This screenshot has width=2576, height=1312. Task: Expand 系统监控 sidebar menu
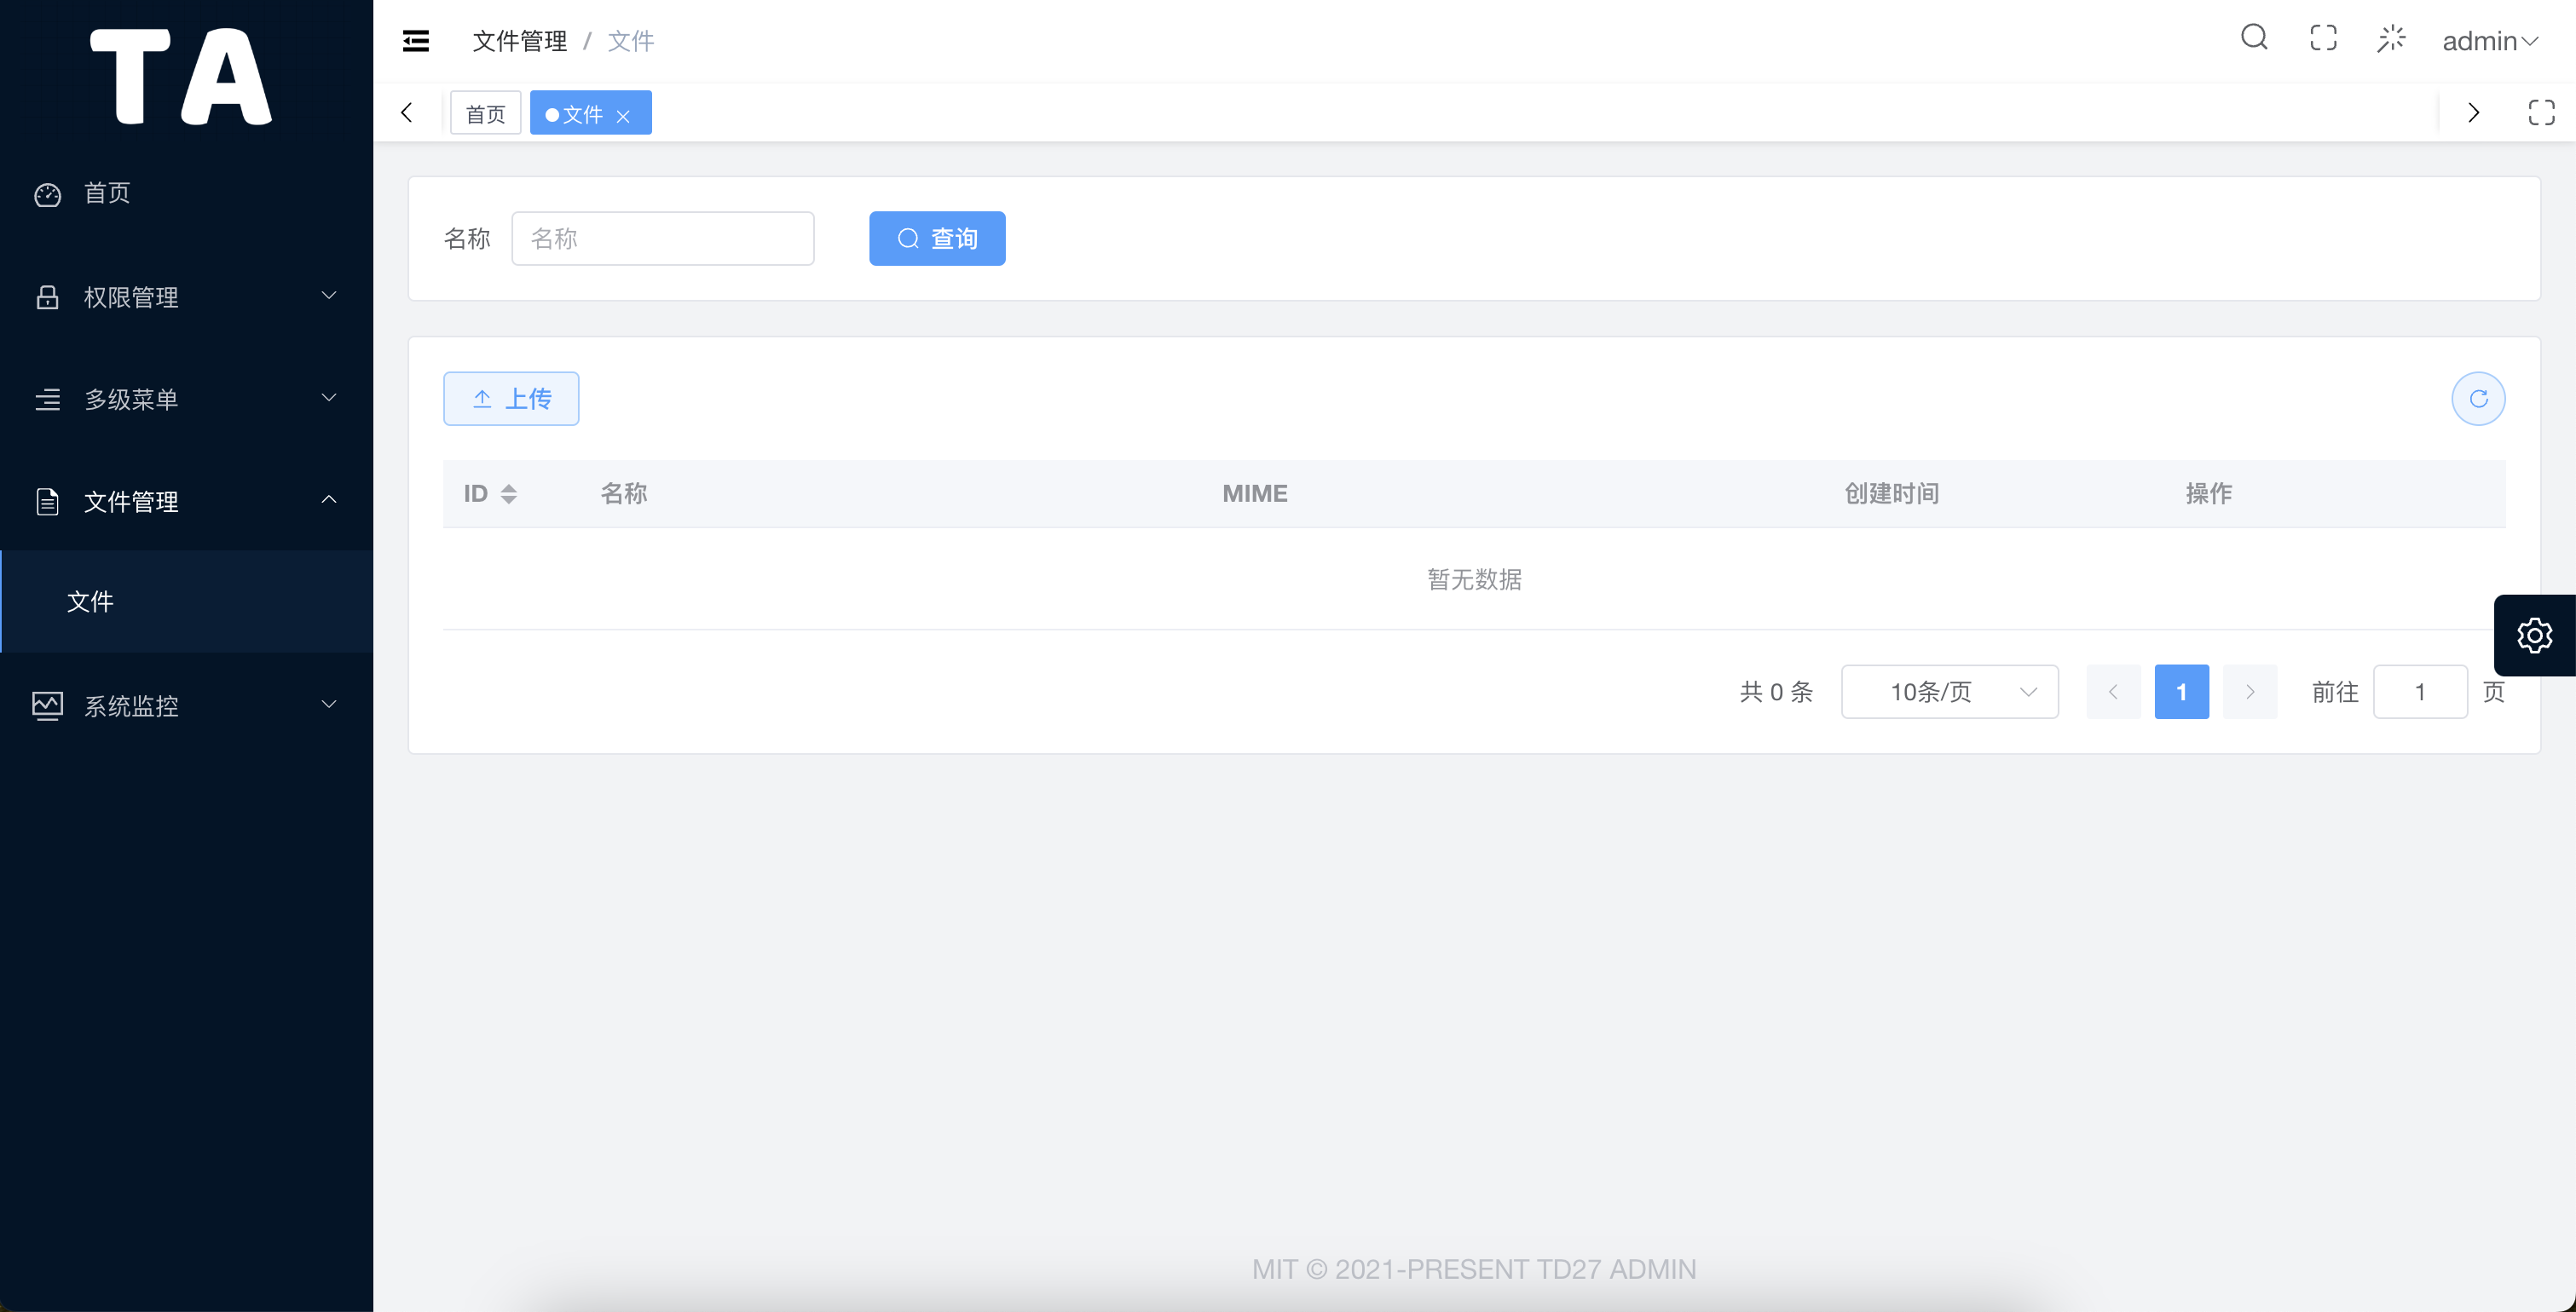(x=186, y=705)
